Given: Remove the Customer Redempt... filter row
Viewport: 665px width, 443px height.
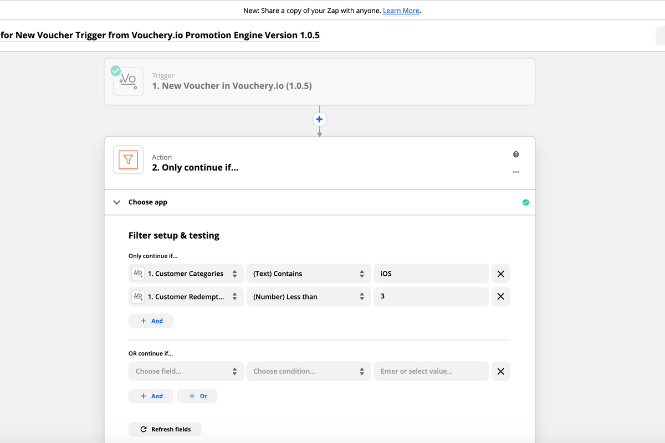Looking at the screenshot, I should (500, 297).
